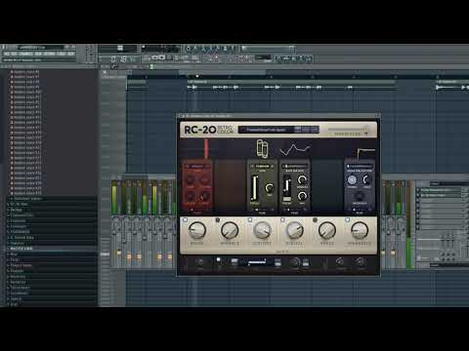The height and width of the screenshot is (351, 469).
Task: Open the Distort module type dropdown
Action: click(262, 166)
